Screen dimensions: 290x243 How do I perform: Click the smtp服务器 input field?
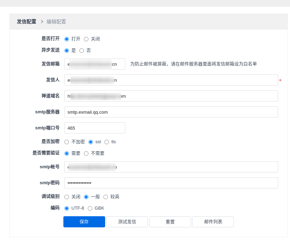tap(171, 112)
